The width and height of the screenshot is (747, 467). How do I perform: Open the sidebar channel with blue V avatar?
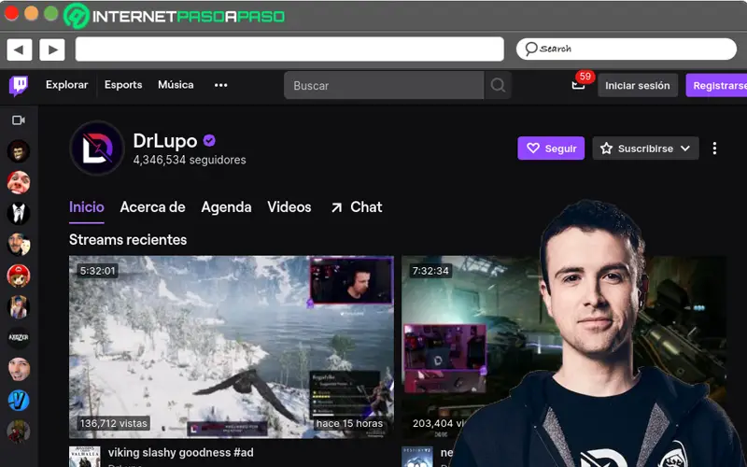(19, 401)
